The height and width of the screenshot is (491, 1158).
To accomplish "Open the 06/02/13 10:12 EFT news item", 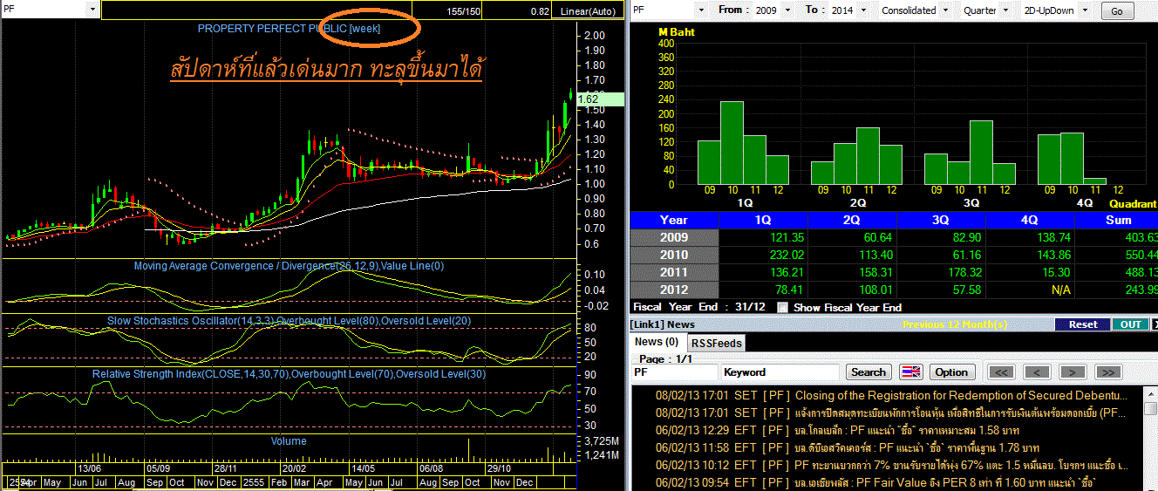I will (892, 465).
